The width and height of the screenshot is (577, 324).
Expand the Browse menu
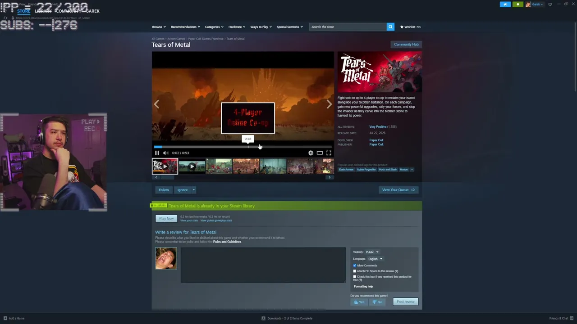[159, 27]
